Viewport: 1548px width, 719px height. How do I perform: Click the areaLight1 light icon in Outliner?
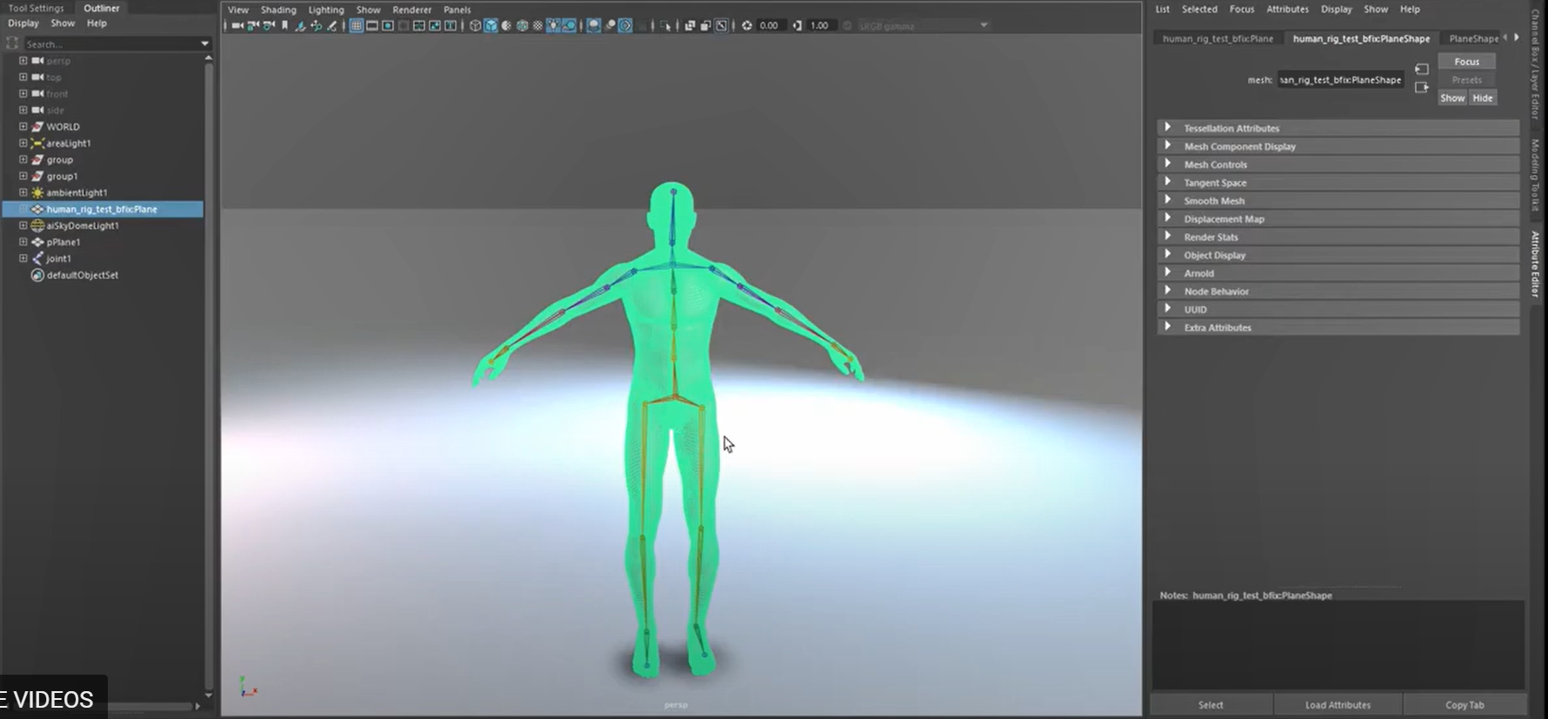coord(37,143)
